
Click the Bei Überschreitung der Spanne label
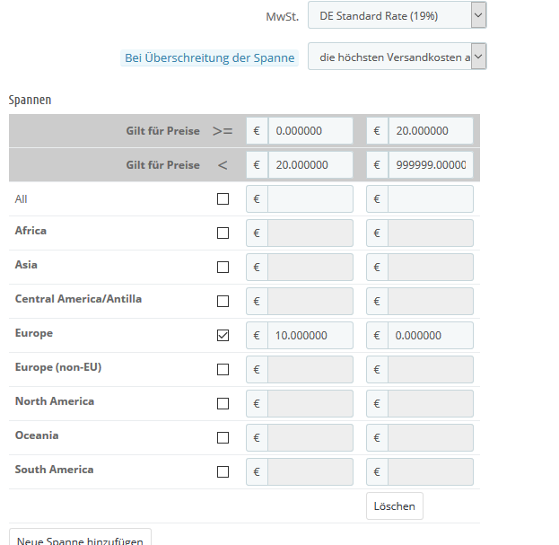(x=209, y=57)
